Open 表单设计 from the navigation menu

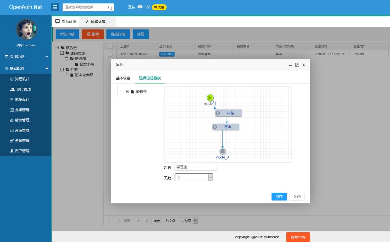tap(22, 99)
